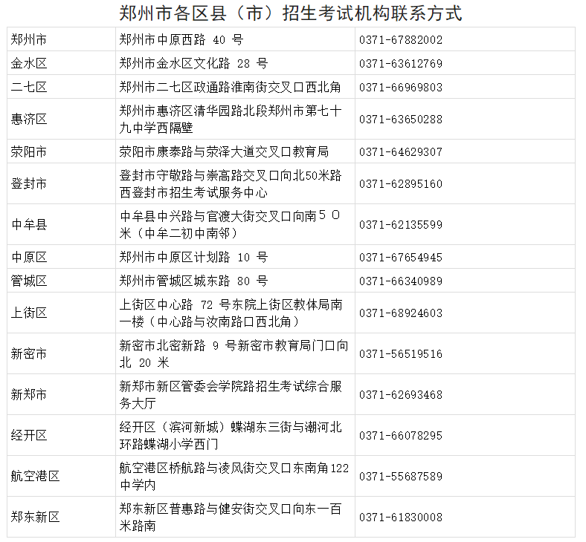Click phone number 0371-63612769
This screenshot has width=586, height=542.
click(x=401, y=64)
